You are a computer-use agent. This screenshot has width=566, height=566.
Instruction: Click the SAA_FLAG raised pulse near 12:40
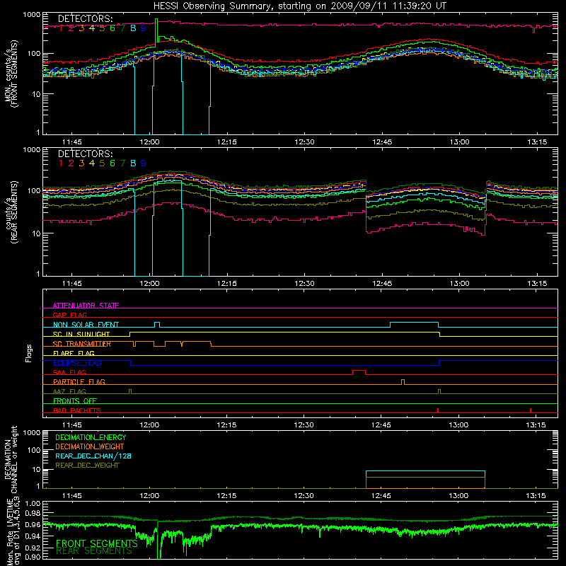[x=359, y=371]
